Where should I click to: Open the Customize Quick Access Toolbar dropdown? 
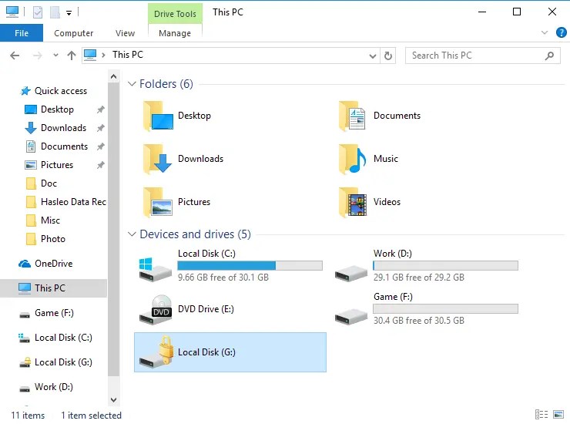[x=69, y=13]
